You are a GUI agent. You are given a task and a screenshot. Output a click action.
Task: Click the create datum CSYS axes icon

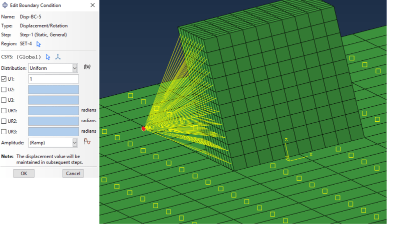tap(58, 57)
